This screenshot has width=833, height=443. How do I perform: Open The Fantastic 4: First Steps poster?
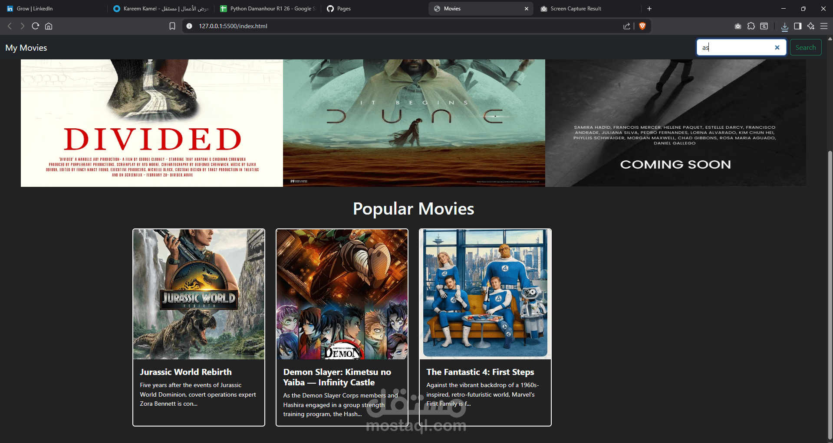pyautogui.click(x=485, y=294)
